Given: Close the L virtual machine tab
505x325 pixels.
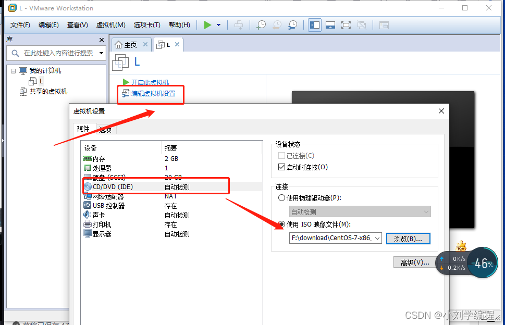Looking at the screenshot, I should click(177, 44).
